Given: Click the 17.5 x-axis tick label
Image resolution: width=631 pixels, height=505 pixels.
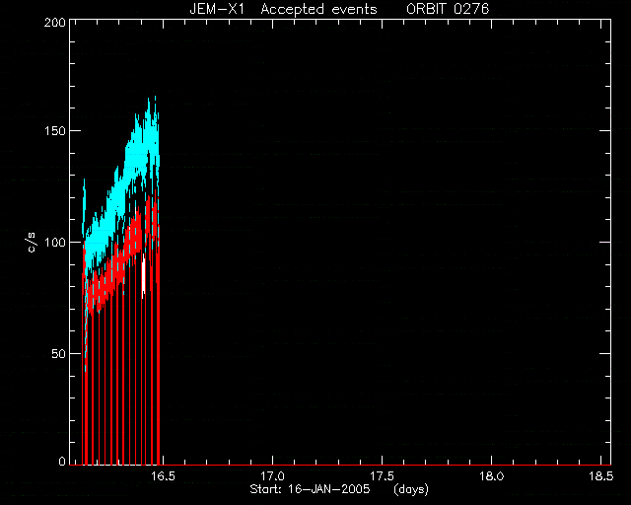Looking at the screenshot, I should tap(383, 476).
